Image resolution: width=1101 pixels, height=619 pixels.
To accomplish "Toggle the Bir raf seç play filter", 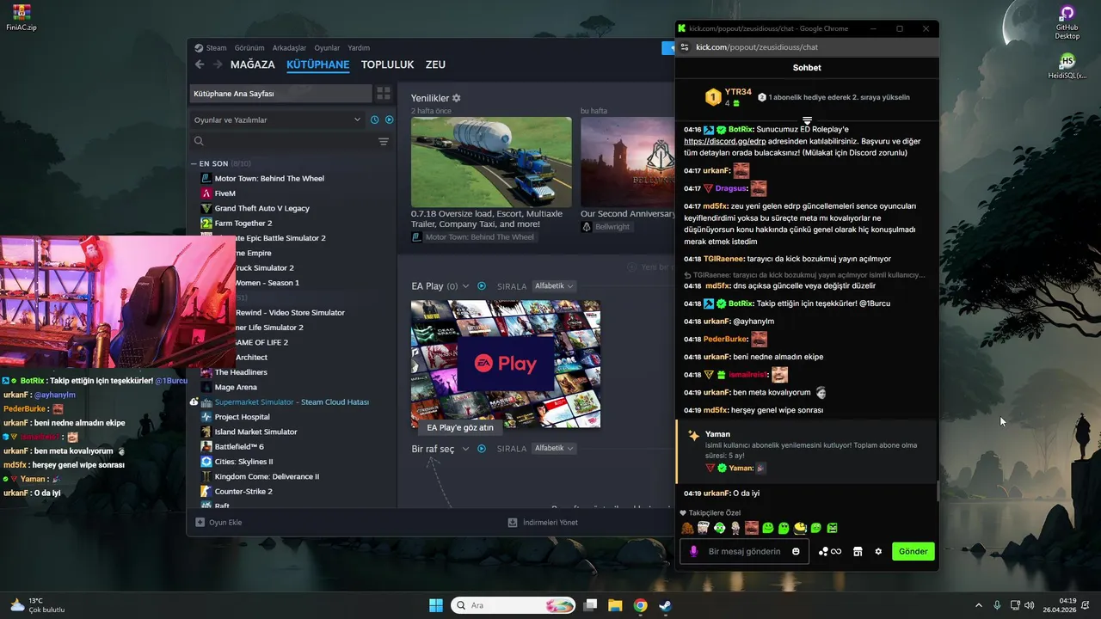I will pyautogui.click(x=482, y=449).
